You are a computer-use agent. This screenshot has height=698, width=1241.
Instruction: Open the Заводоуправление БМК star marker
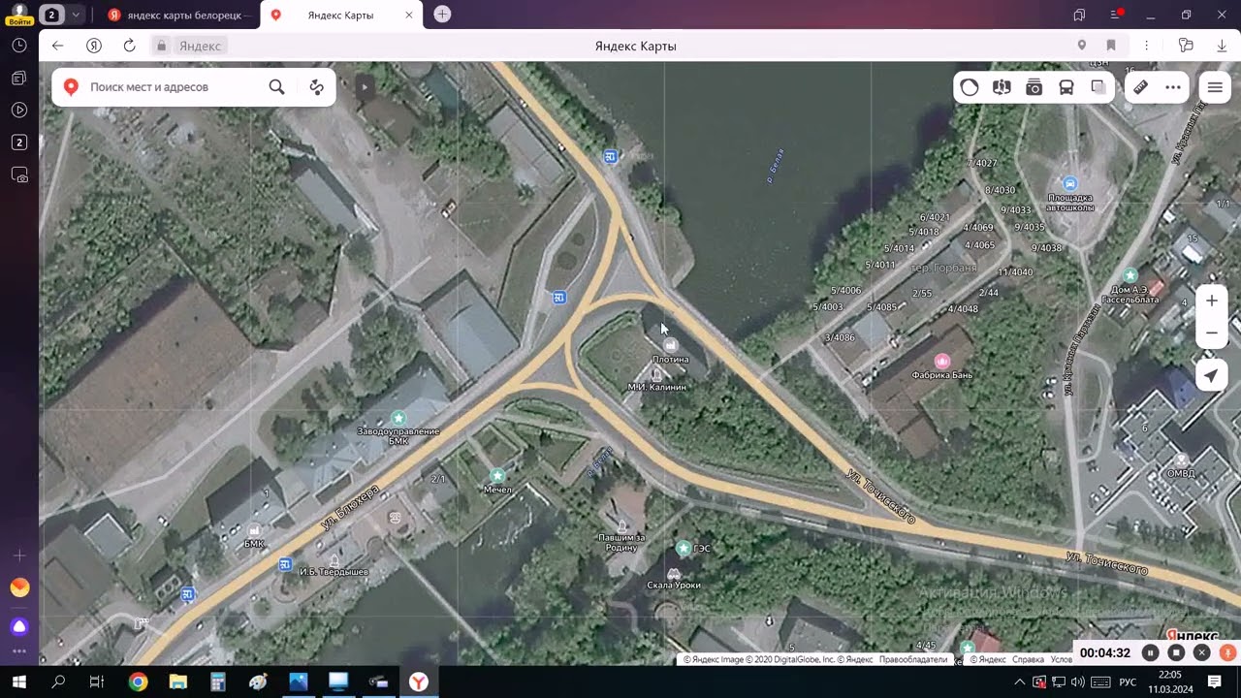click(398, 418)
